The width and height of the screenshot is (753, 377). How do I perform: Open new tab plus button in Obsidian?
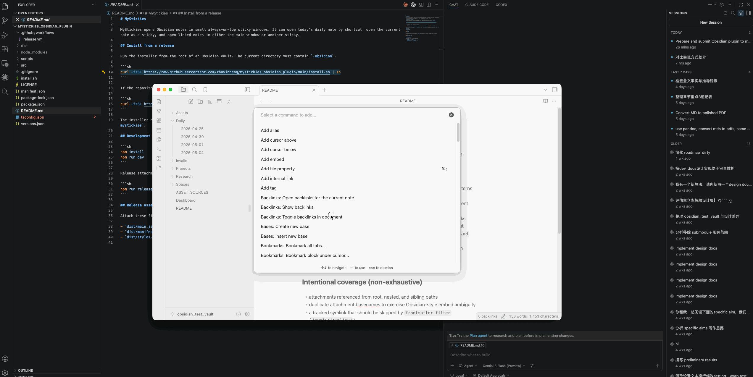(324, 90)
